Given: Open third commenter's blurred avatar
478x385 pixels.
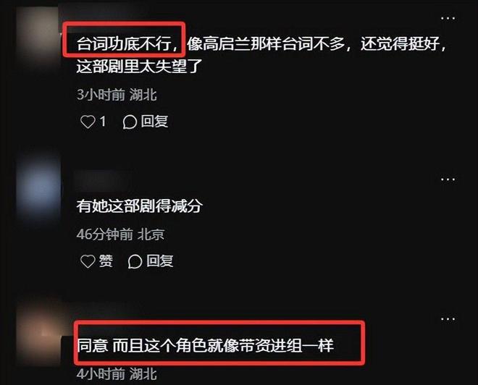Looking at the screenshot, I should [39, 334].
